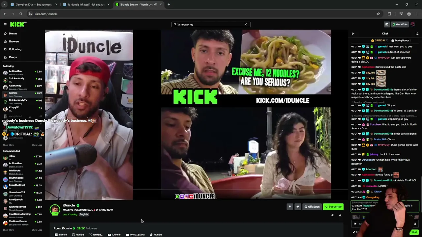Open the leaderboard icon beside Get KICKs
The width and height of the screenshot is (422, 237).
387,24
